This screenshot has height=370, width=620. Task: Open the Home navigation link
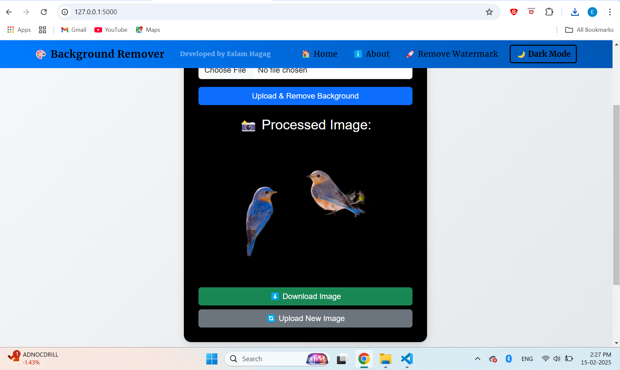tap(320, 54)
